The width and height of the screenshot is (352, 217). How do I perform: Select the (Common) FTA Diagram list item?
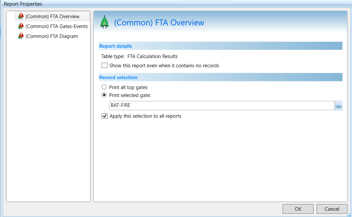coord(53,36)
